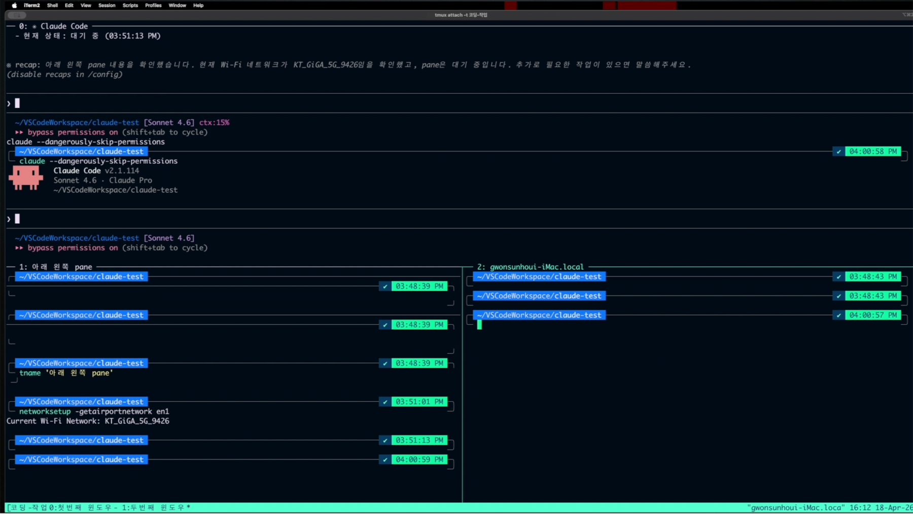Open the iTerm2 application menu
This screenshot has height=514, width=913.
31,5
